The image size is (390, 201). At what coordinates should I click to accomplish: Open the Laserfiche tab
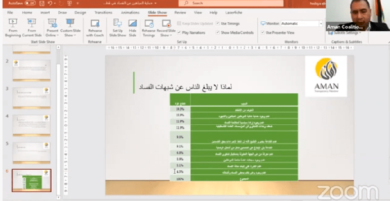(x=233, y=13)
